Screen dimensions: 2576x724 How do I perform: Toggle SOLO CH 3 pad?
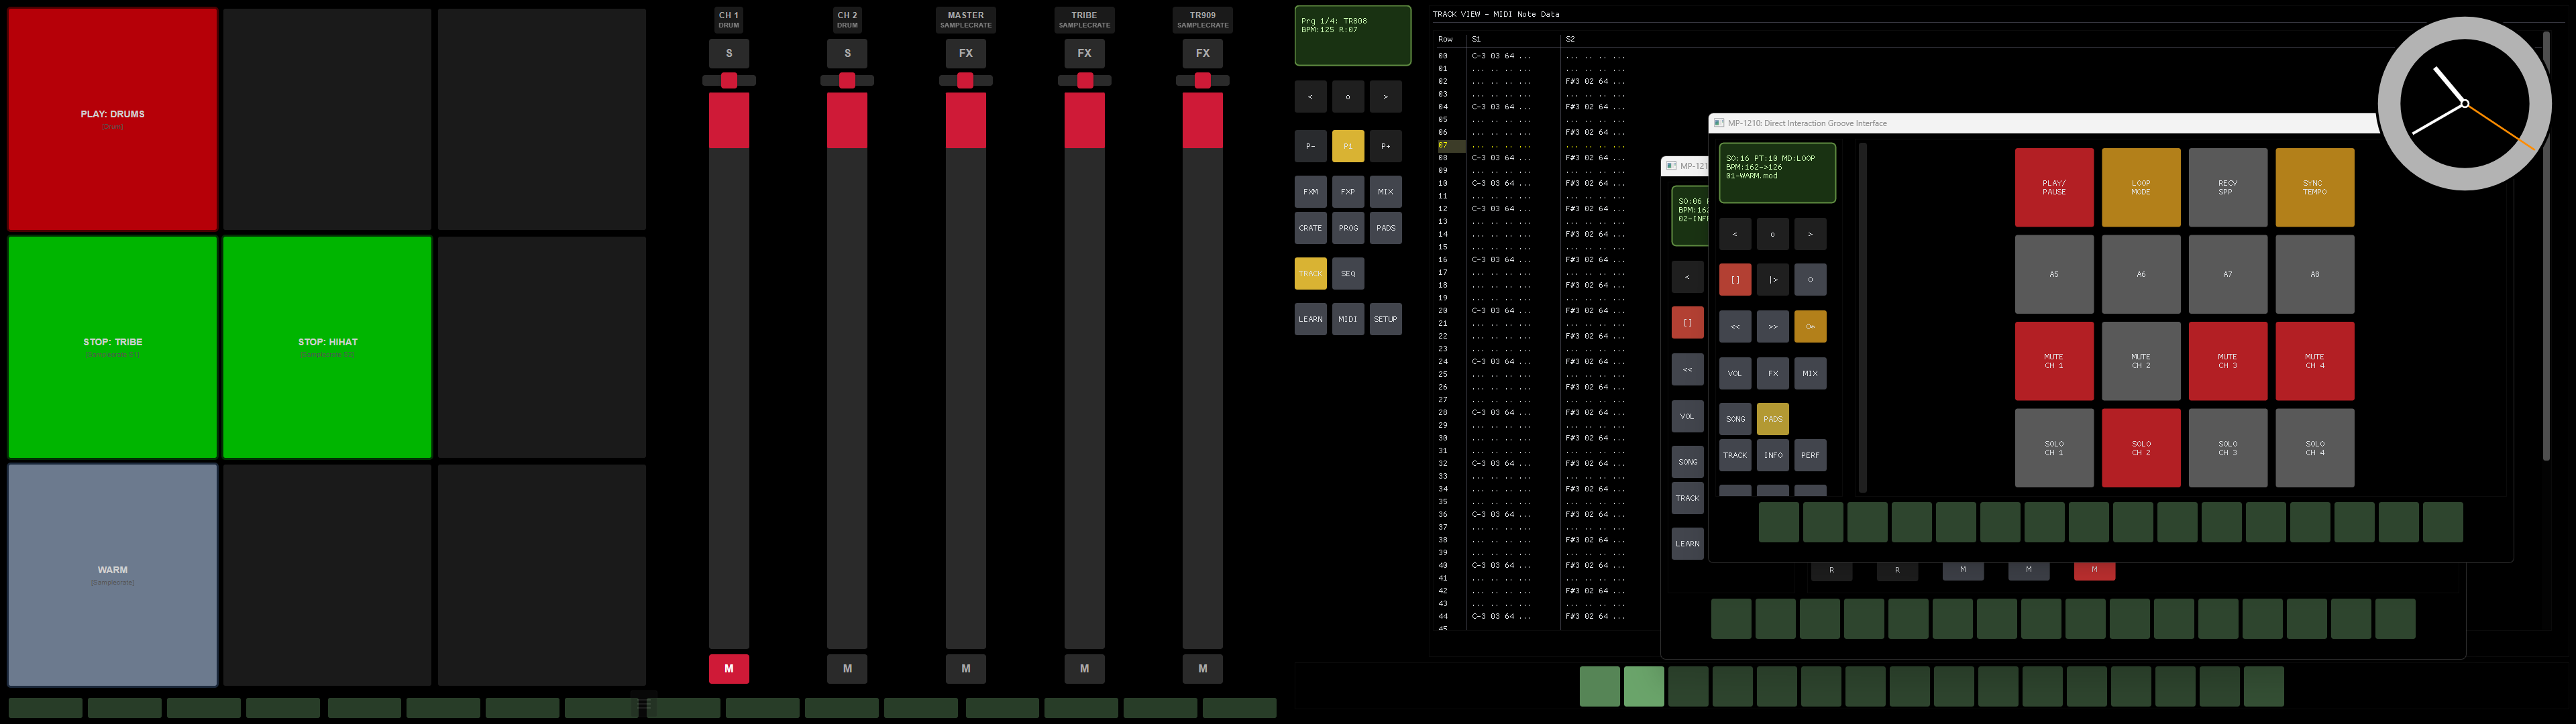point(2227,448)
